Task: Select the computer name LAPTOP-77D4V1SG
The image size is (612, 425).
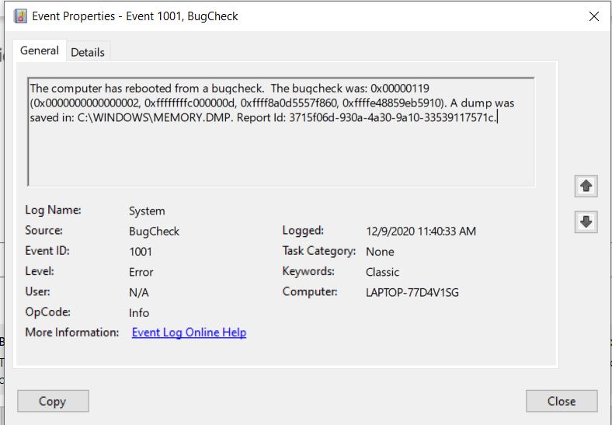Action: (412, 292)
